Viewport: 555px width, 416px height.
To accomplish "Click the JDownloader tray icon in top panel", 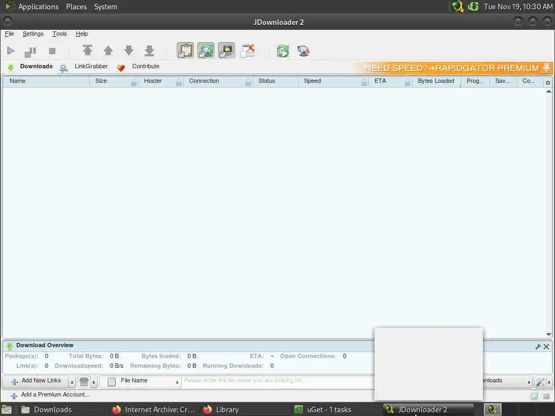I will [x=457, y=6].
